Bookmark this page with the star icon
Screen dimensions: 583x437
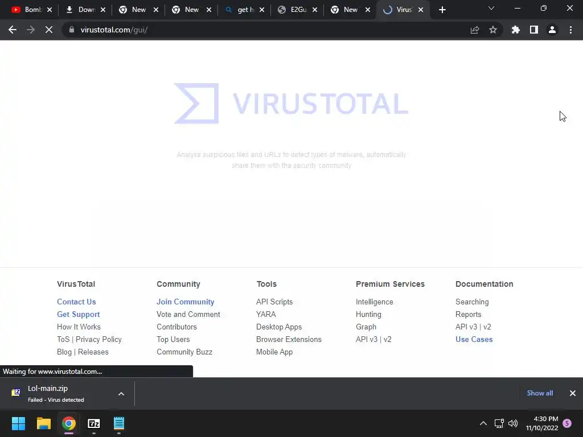[x=493, y=30]
